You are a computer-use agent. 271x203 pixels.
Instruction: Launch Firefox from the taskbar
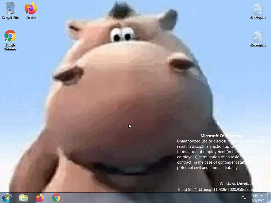pyautogui.click(x=40, y=198)
